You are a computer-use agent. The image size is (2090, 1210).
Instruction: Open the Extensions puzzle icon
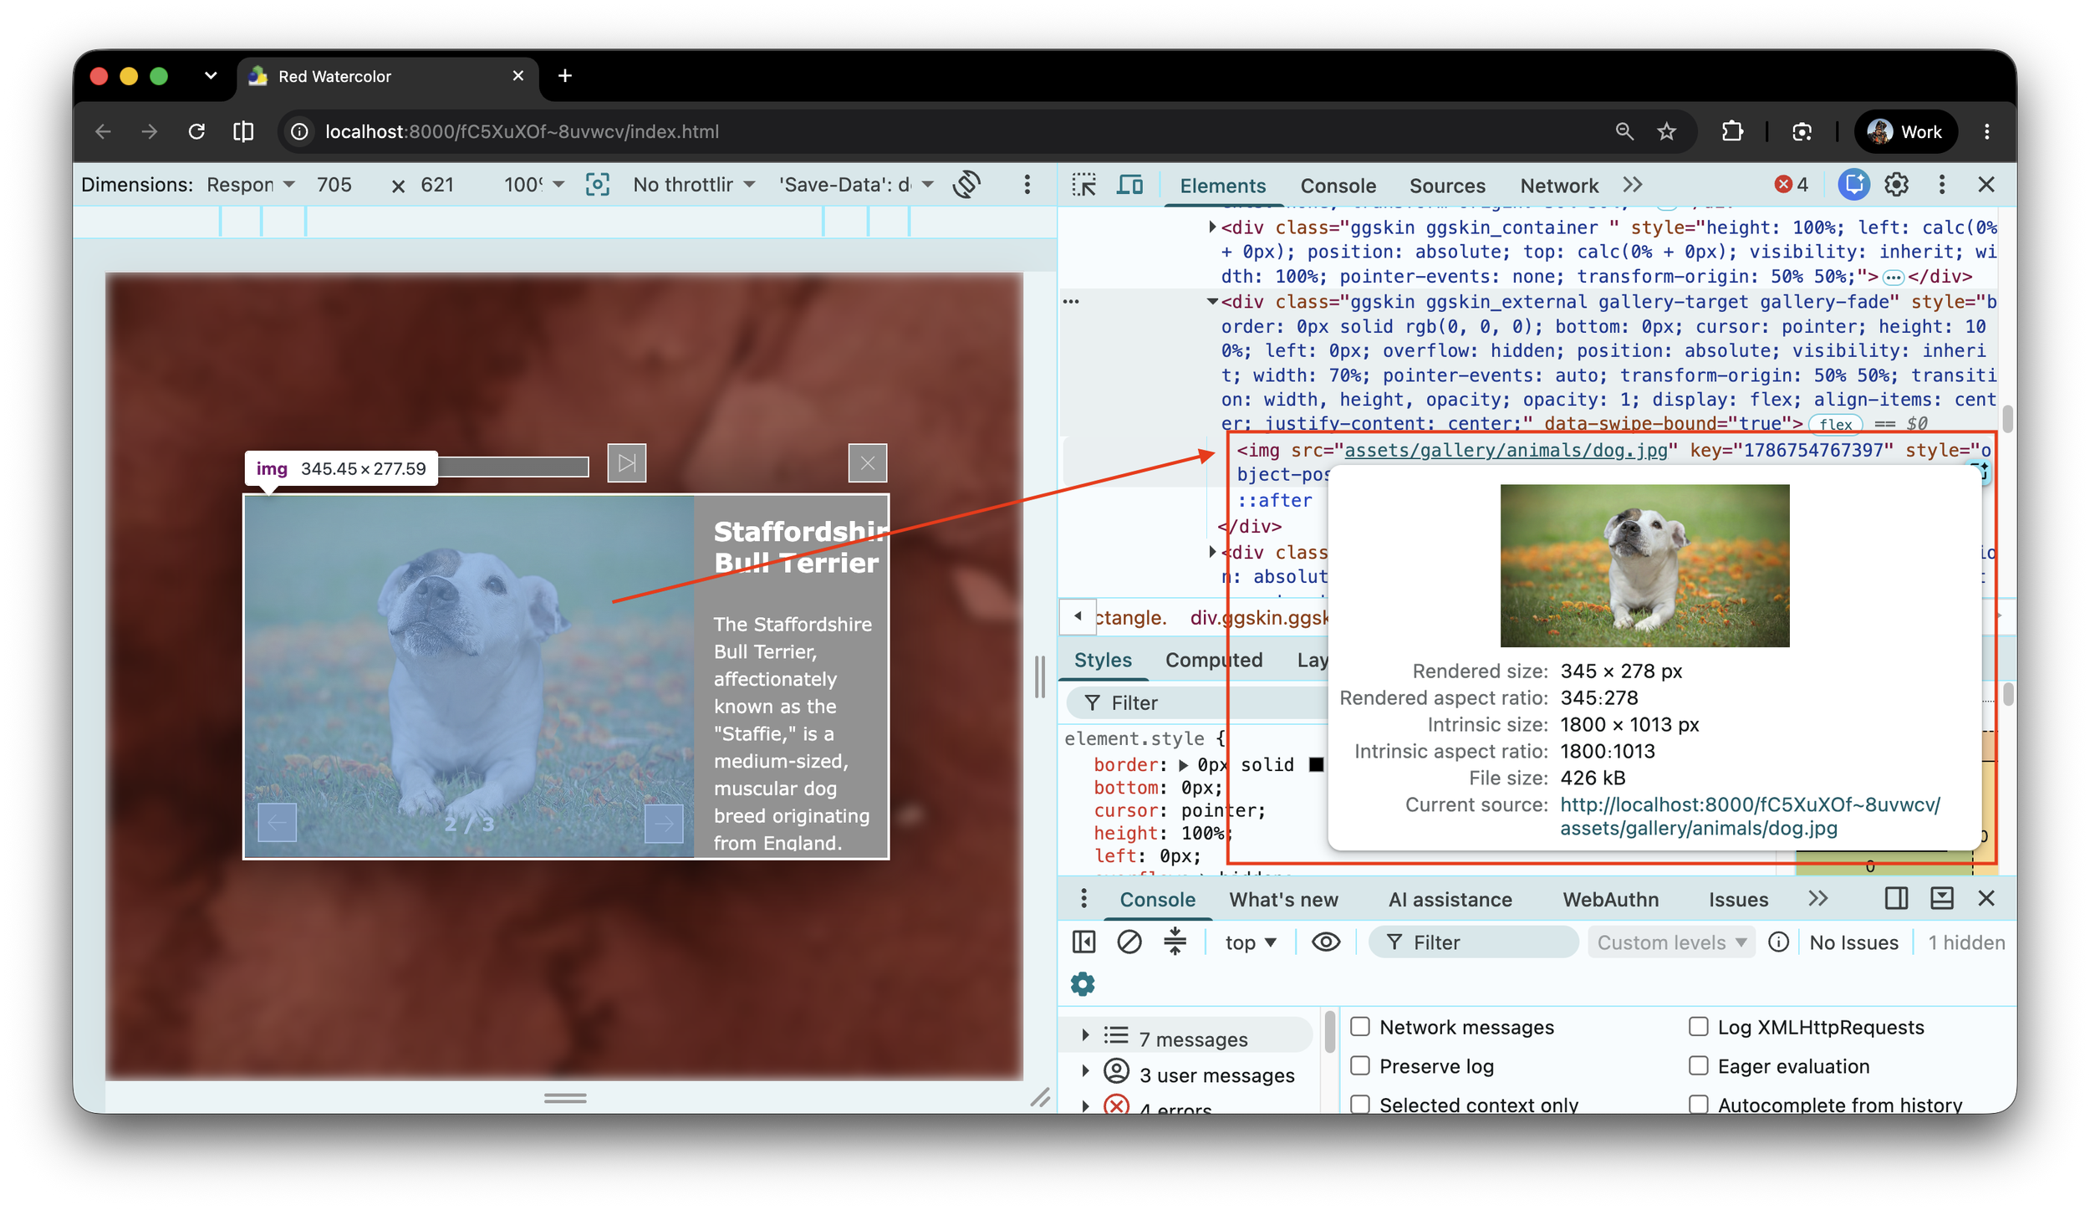point(1732,131)
